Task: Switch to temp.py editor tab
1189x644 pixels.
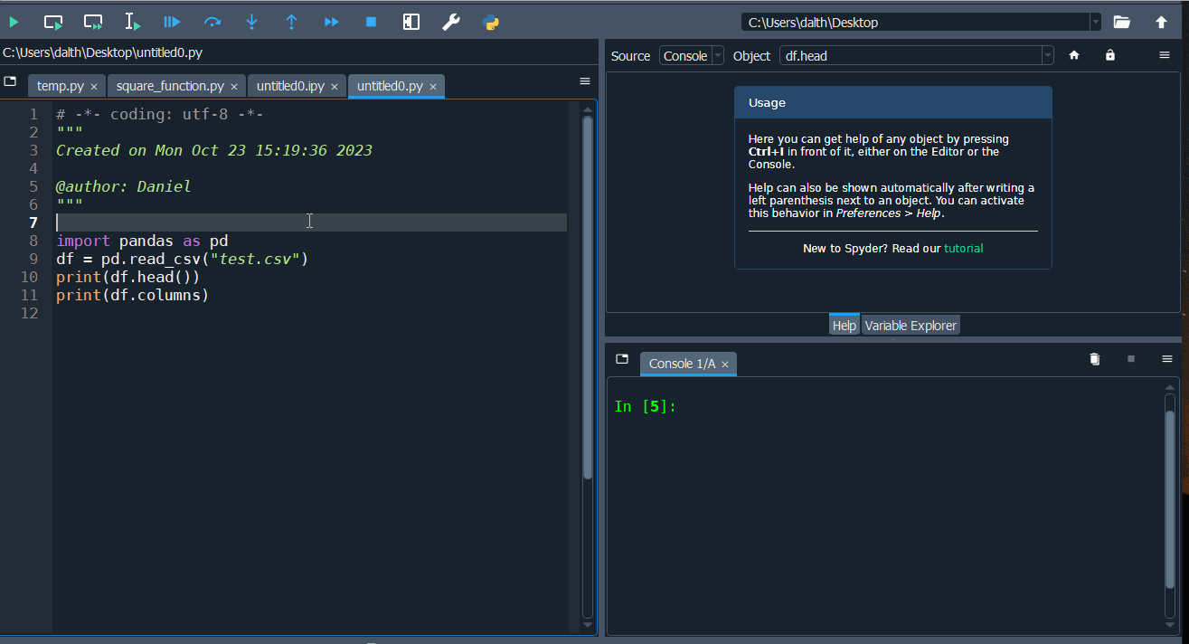Action: click(60, 86)
